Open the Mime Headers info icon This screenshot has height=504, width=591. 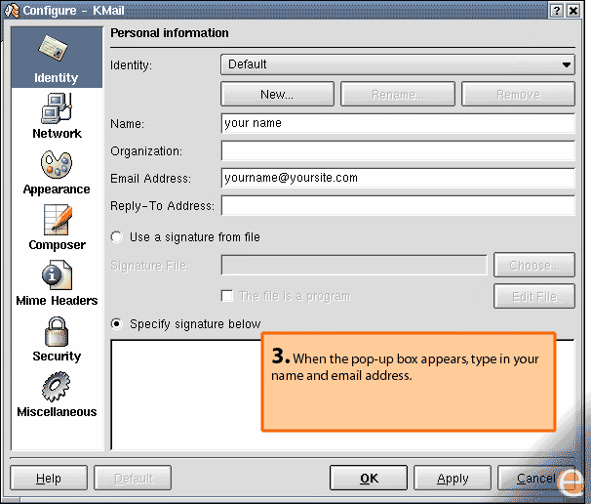tap(57, 275)
